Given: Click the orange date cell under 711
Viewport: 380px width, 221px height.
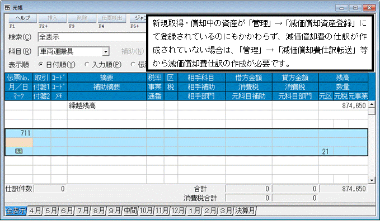Looking at the screenshot, I should tap(19, 142).
